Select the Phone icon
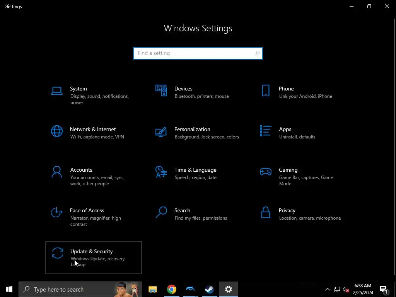Viewport: 396px width, 297px height. coord(265,90)
